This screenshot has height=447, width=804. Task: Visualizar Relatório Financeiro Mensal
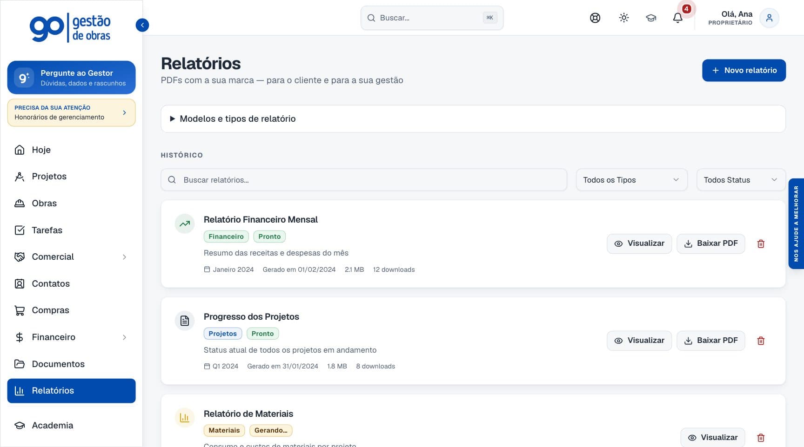[x=639, y=243]
